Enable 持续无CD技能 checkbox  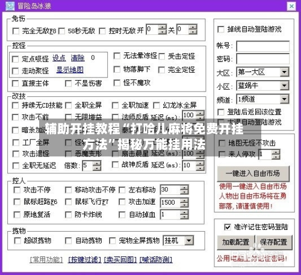(x=15, y=105)
